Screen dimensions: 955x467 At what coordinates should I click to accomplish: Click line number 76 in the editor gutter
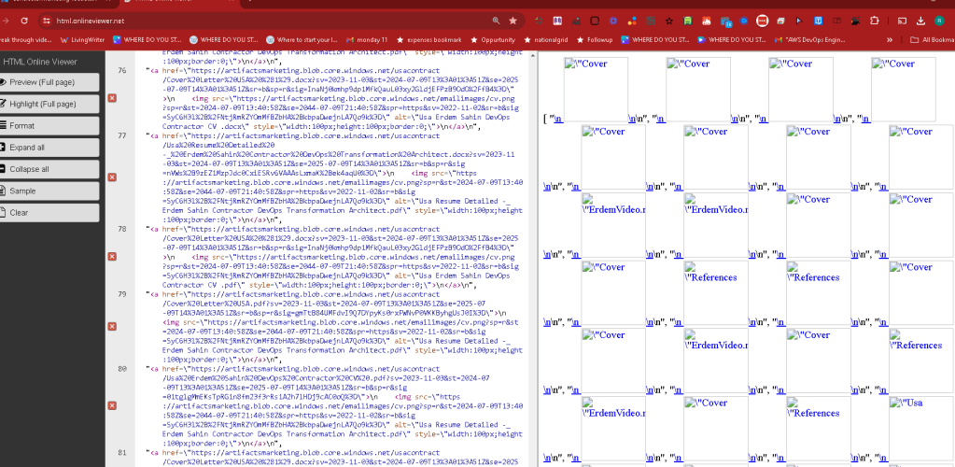[x=121, y=71]
